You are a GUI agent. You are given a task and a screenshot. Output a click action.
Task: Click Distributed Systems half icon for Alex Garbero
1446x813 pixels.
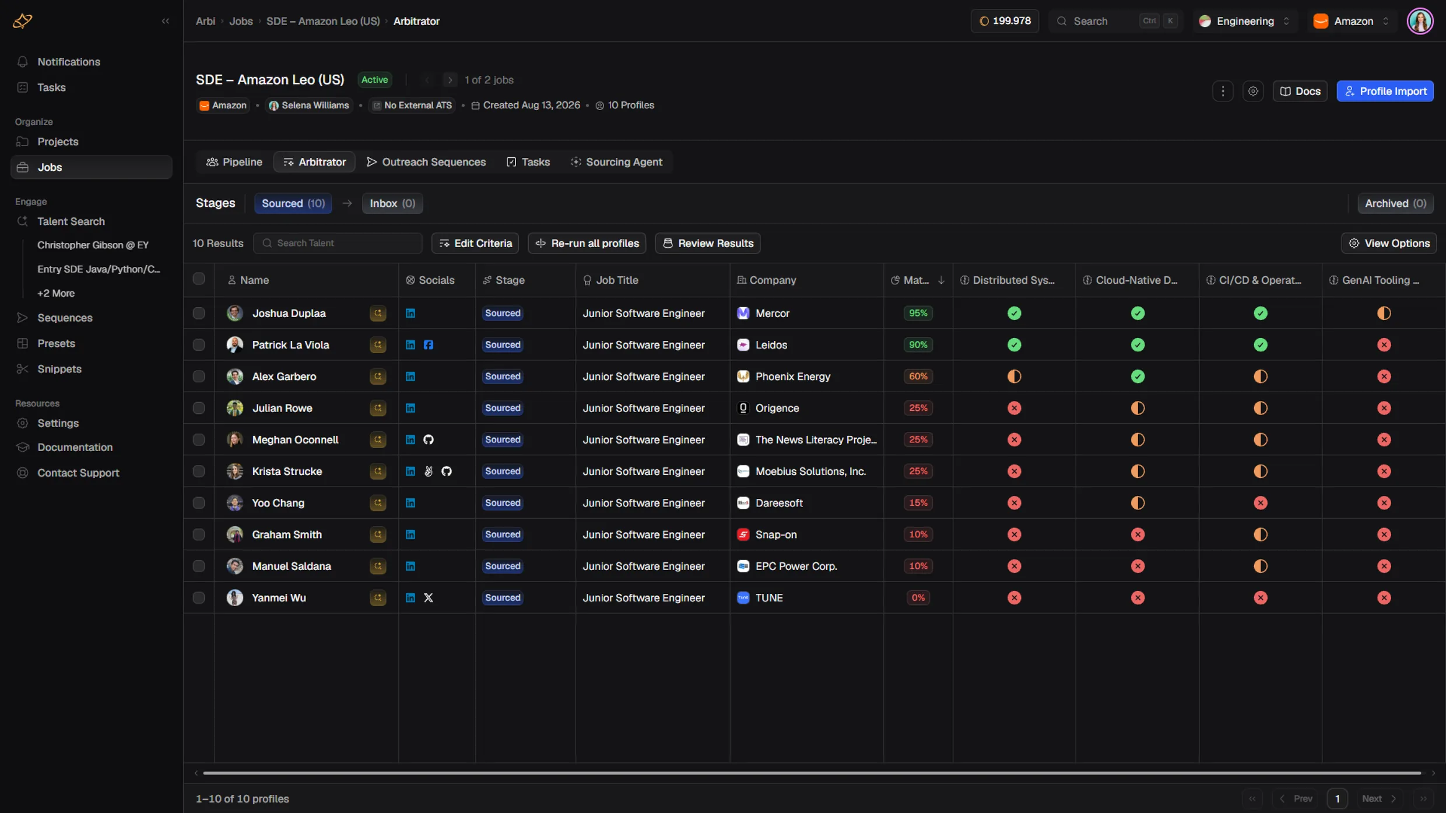tap(1015, 376)
